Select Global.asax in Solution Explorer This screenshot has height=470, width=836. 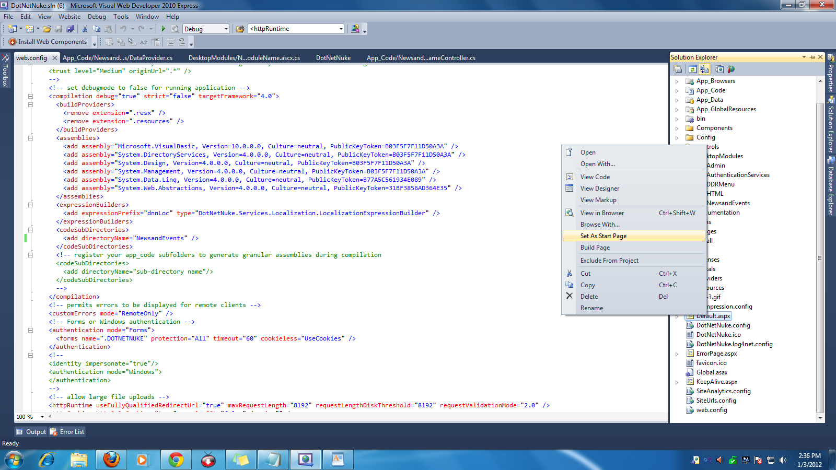coord(712,372)
